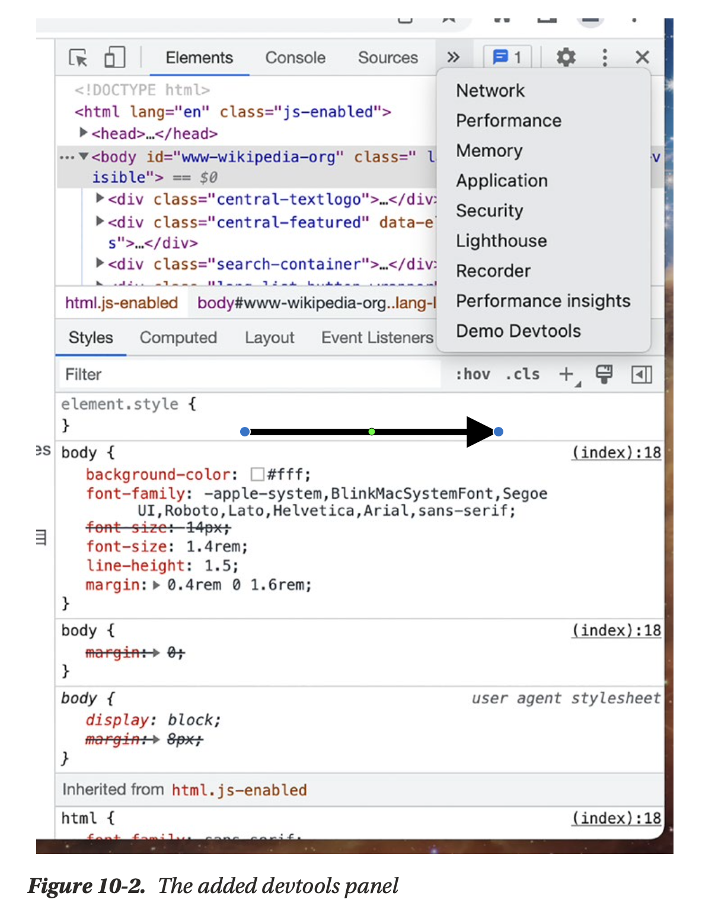Add new style rule plus icon
This screenshot has height=912, width=715.
click(x=566, y=374)
